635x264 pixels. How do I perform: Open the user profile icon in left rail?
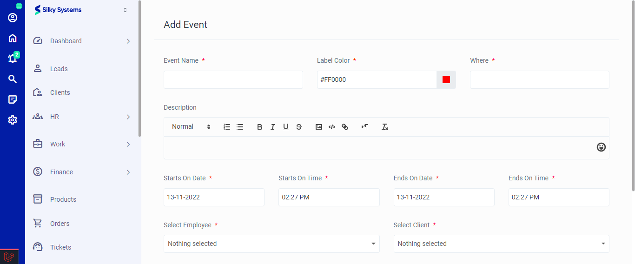[13, 18]
